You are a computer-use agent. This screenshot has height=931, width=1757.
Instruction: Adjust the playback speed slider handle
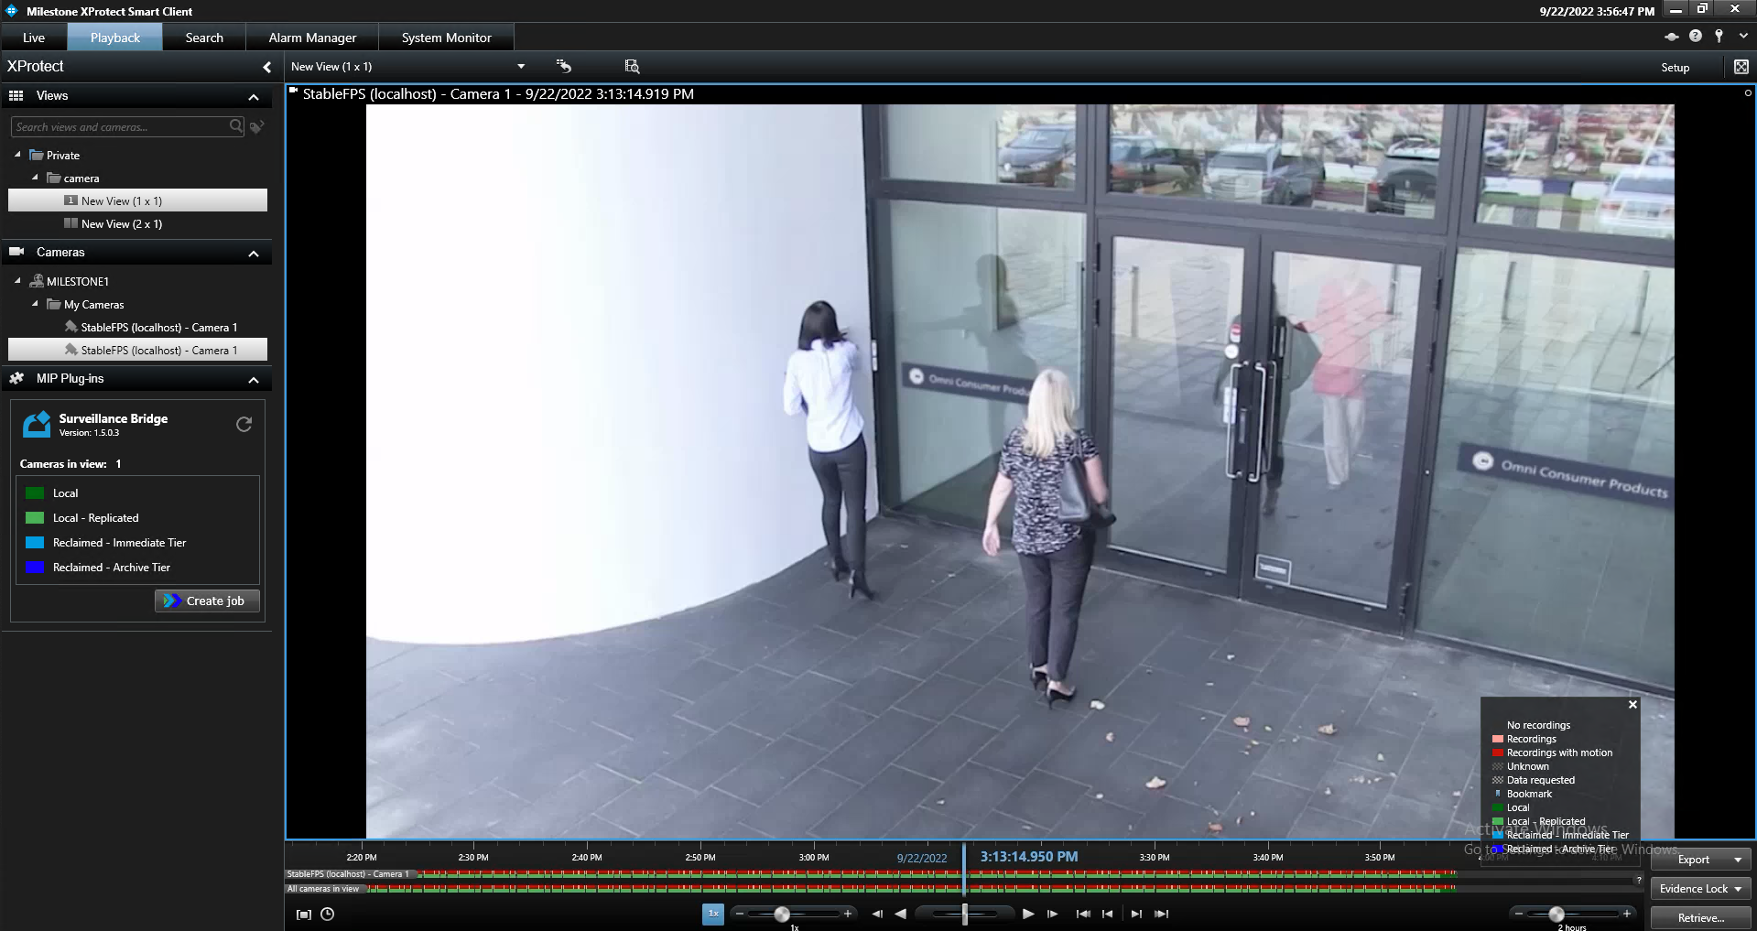pos(782,914)
